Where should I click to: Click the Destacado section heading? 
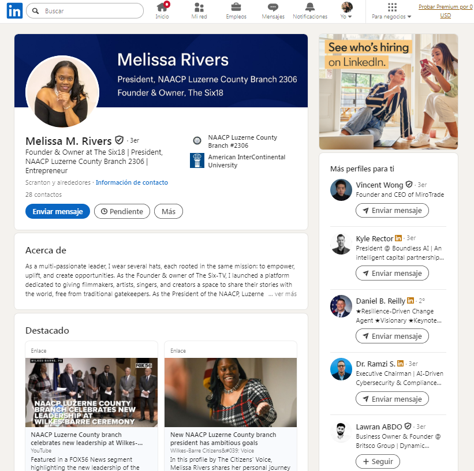47,330
